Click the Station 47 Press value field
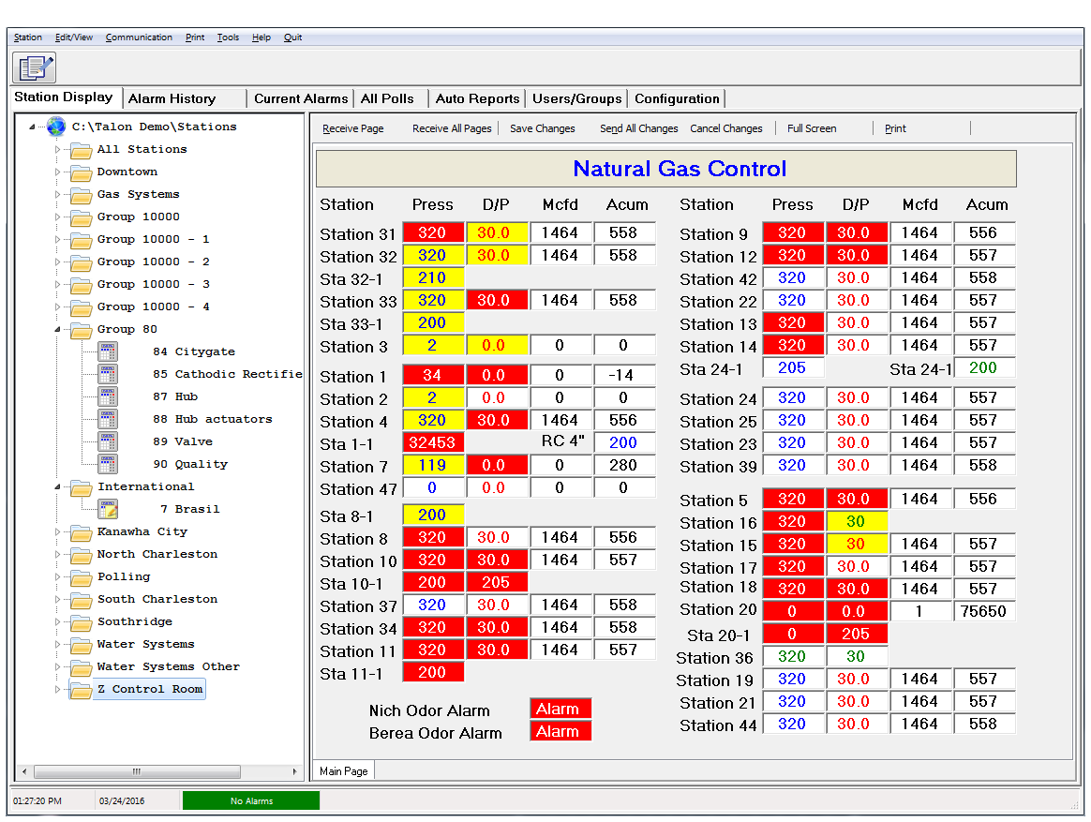The height and width of the screenshot is (822, 1091). 433,488
